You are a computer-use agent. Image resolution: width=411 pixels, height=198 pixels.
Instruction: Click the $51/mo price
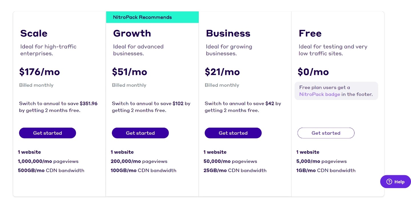click(x=129, y=72)
